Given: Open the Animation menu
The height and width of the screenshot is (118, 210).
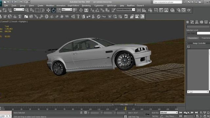Looking at the screenshot, I should (61, 6).
